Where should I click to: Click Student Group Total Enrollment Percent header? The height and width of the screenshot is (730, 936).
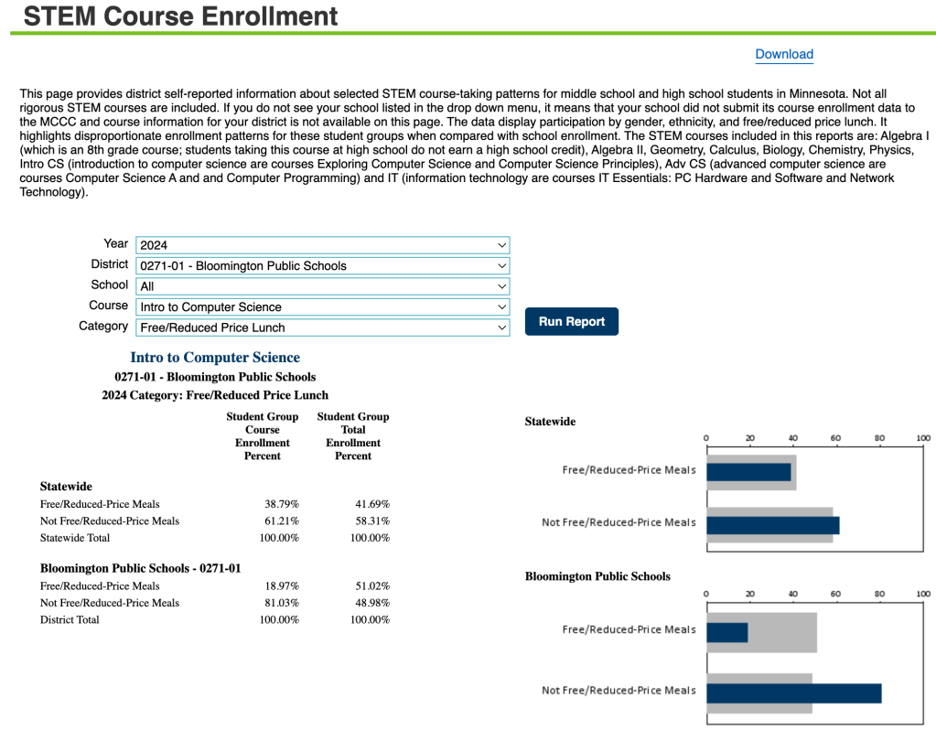[x=353, y=436]
